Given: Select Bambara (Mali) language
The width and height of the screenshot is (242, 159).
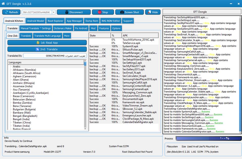Looking at the screenshot, I should point(22,113).
